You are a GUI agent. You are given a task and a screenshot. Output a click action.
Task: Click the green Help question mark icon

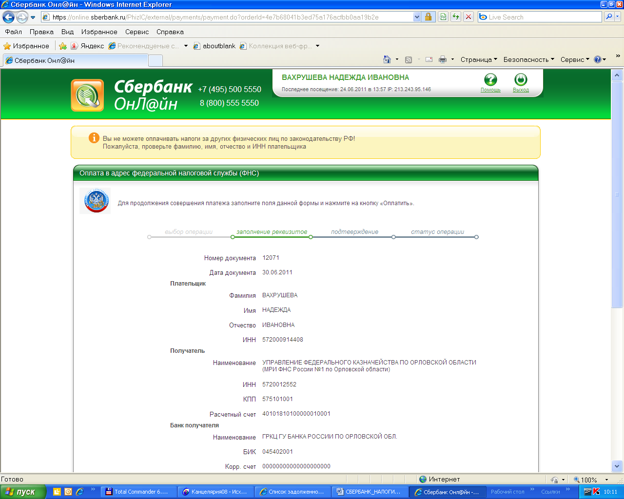tap(490, 79)
